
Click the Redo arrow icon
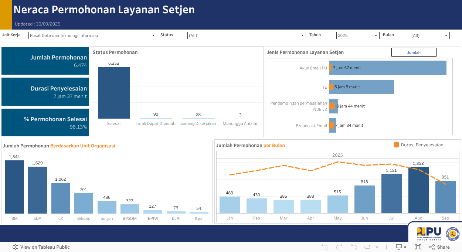tap(339, 247)
